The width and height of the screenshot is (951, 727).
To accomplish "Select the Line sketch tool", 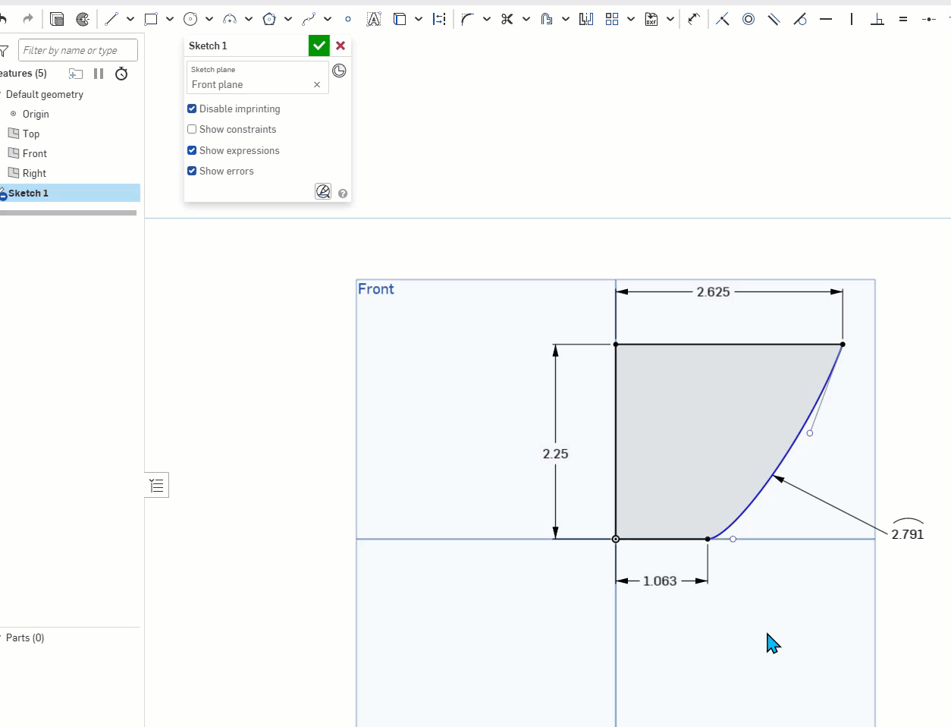I will 111,19.
